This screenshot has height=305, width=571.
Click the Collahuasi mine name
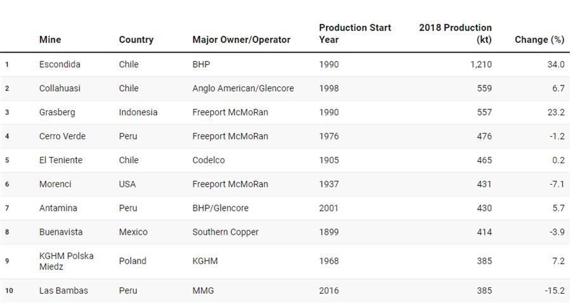pos(60,88)
